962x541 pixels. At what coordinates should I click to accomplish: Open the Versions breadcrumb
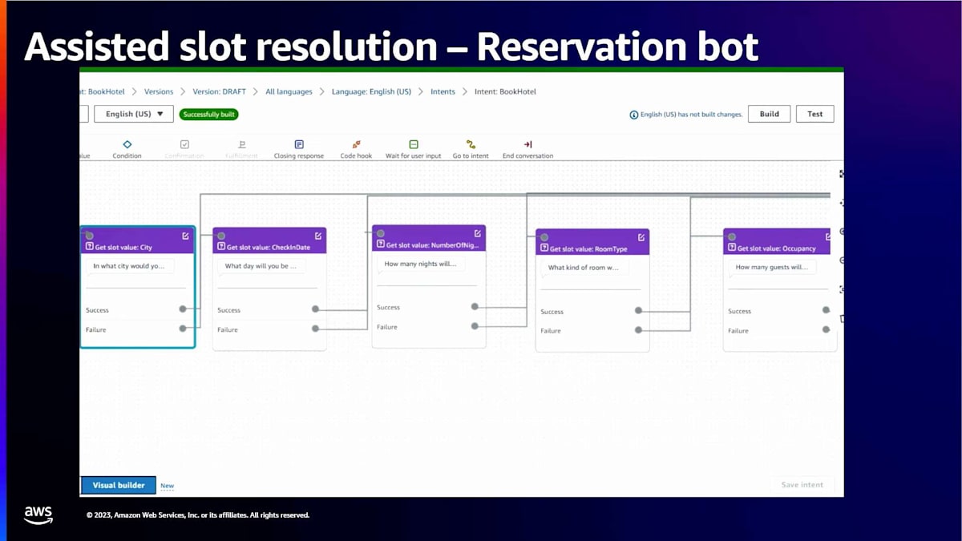click(x=159, y=91)
